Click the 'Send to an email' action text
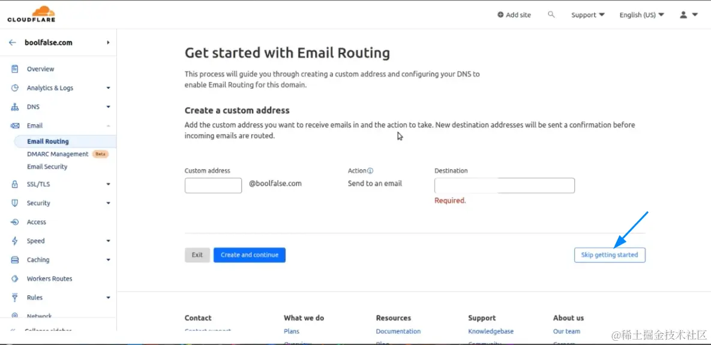 point(375,184)
